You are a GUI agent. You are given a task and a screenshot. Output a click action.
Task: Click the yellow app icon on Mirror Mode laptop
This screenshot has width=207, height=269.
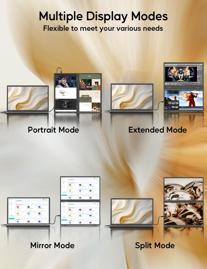(18, 214)
